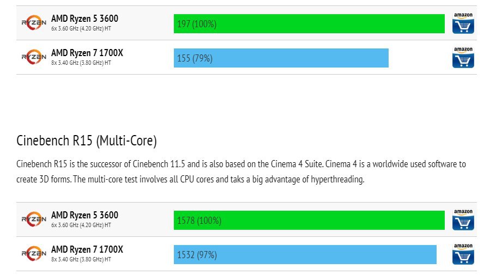Click the 6x 3.60 GHz spec text in the 1578 row
This screenshot has width=496, height=275.
[x=81, y=225]
